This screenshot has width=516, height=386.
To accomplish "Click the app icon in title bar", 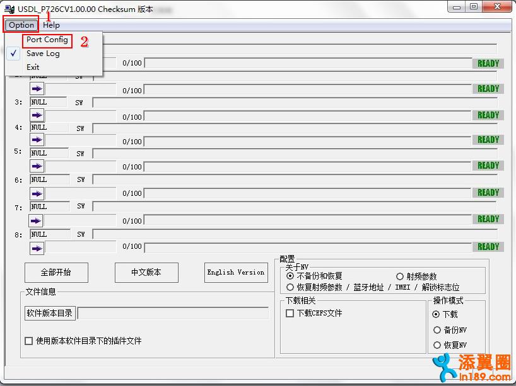I will point(9,9).
